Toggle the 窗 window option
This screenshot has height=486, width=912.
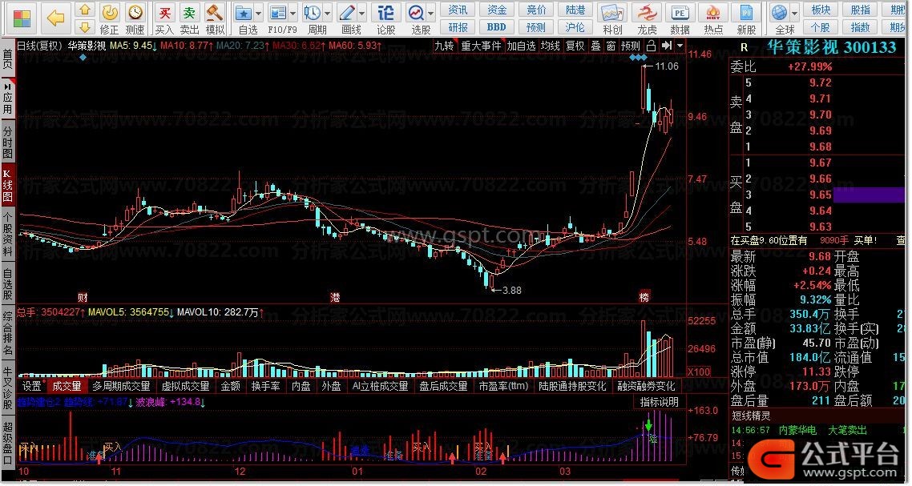coord(611,46)
